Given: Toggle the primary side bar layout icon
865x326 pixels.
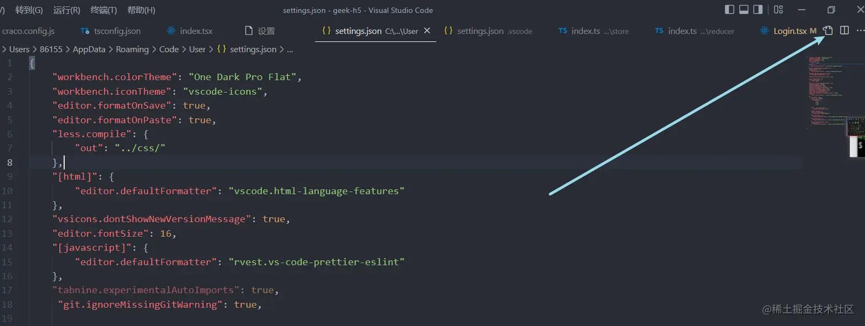Looking at the screenshot, I should click(729, 10).
